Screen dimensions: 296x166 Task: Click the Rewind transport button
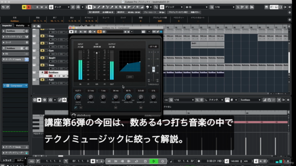point(122,161)
